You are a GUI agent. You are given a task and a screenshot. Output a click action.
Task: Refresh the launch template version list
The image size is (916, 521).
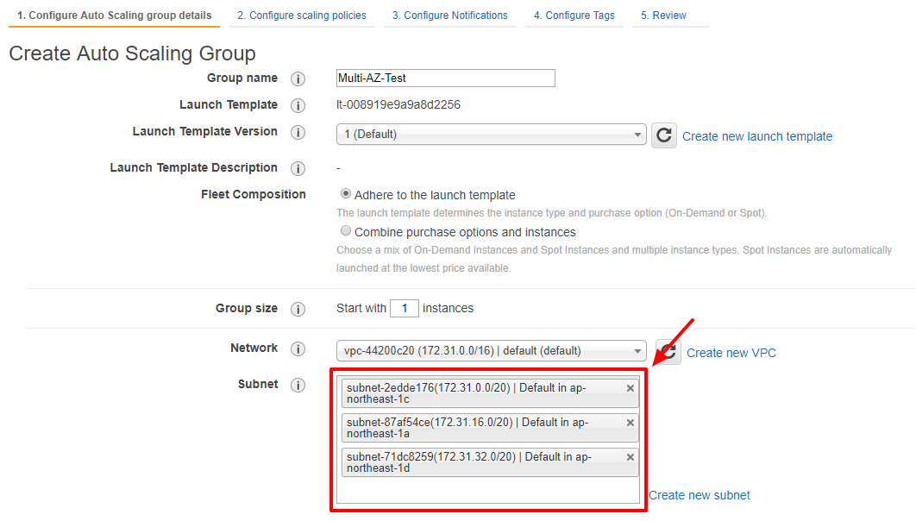pyautogui.click(x=663, y=135)
